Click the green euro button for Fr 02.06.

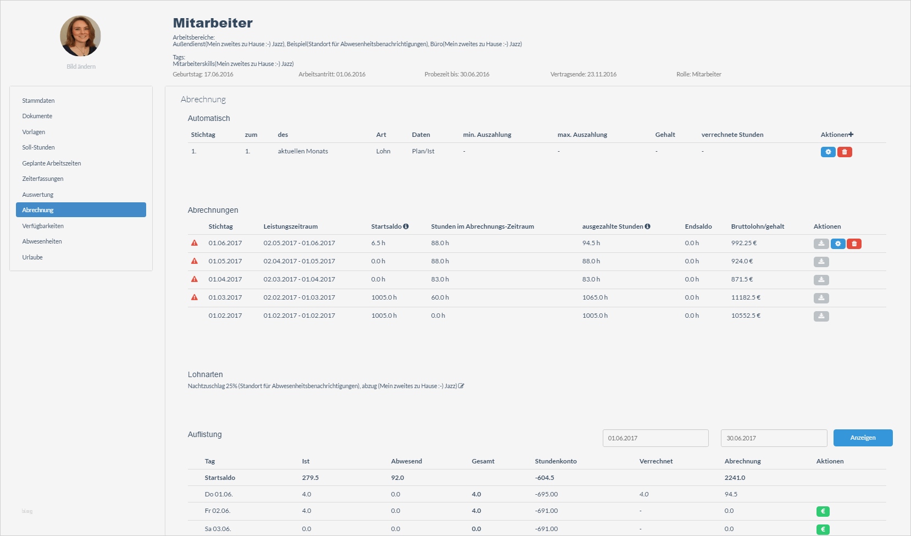[823, 511]
